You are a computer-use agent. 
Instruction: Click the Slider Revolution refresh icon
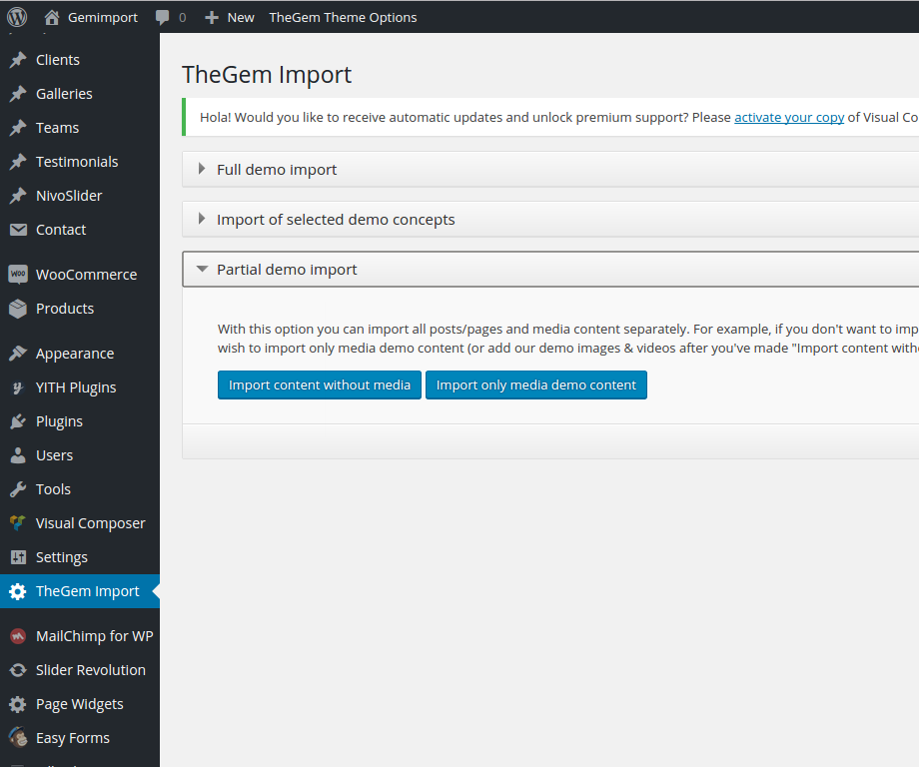coord(17,670)
